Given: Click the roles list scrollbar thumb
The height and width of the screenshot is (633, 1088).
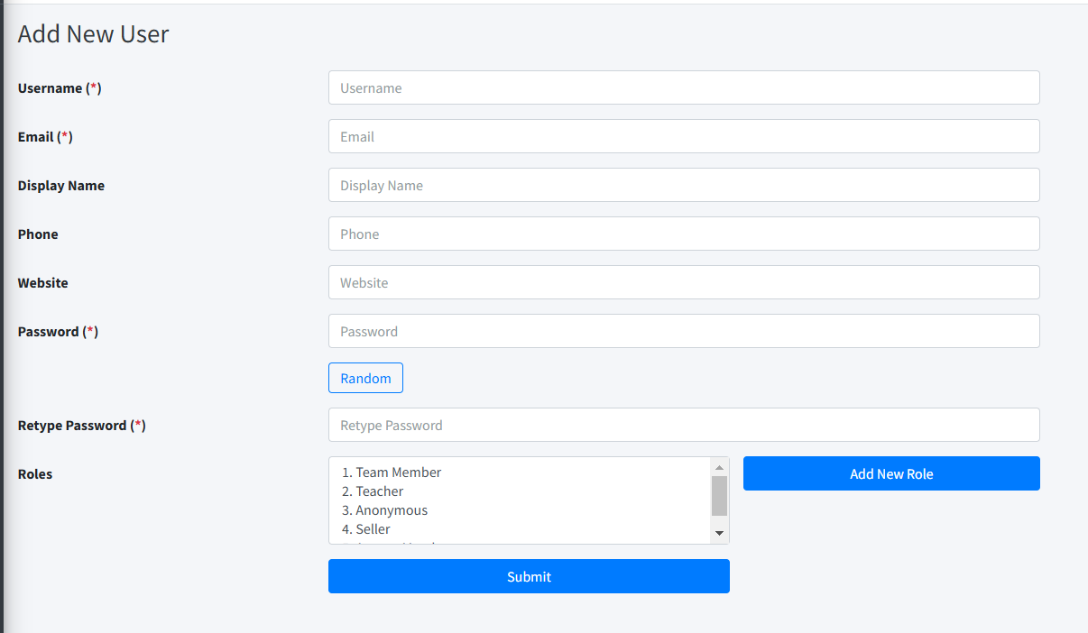Looking at the screenshot, I should tap(719, 495).
